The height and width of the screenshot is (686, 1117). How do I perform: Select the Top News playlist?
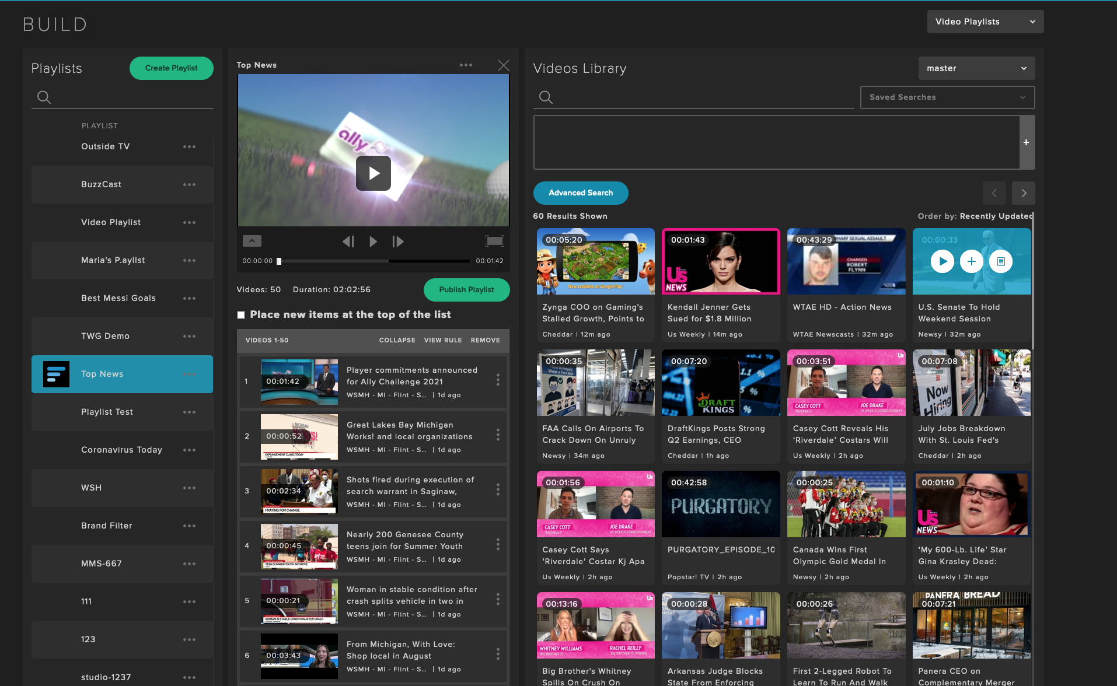coord(122,374)
